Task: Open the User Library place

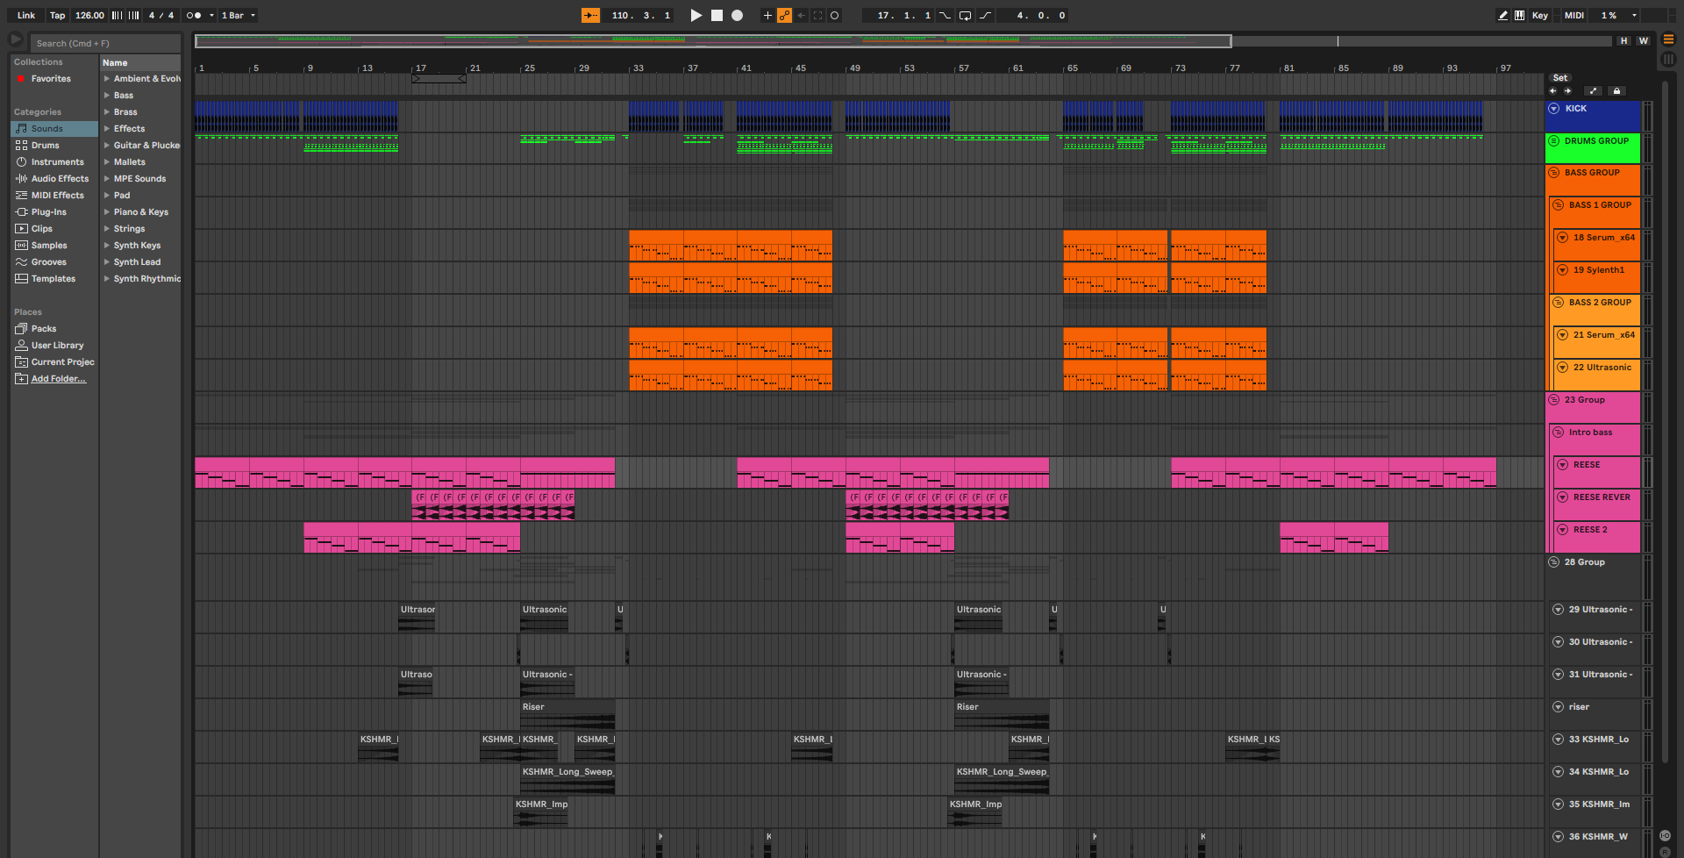Action: (54, 346)
